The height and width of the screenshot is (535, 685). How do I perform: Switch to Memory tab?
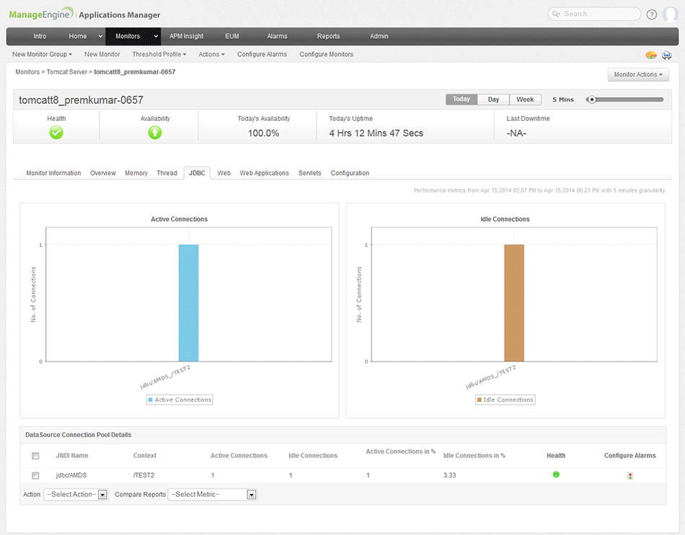[x=136, y=174]
